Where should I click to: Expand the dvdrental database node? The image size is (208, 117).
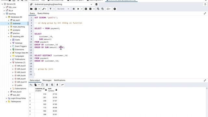[8, 24]
